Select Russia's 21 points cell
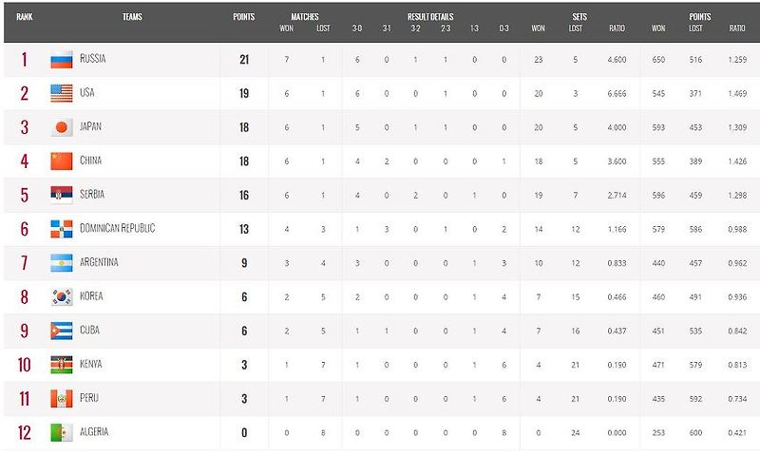The height and width of the screenshot is (455, 760). coord(244,60)
